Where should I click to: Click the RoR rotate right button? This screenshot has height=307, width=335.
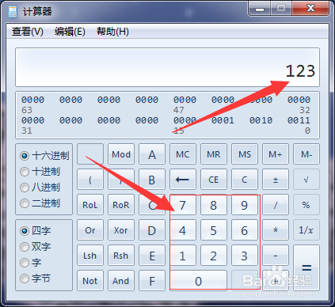click(x=121, y=205)
